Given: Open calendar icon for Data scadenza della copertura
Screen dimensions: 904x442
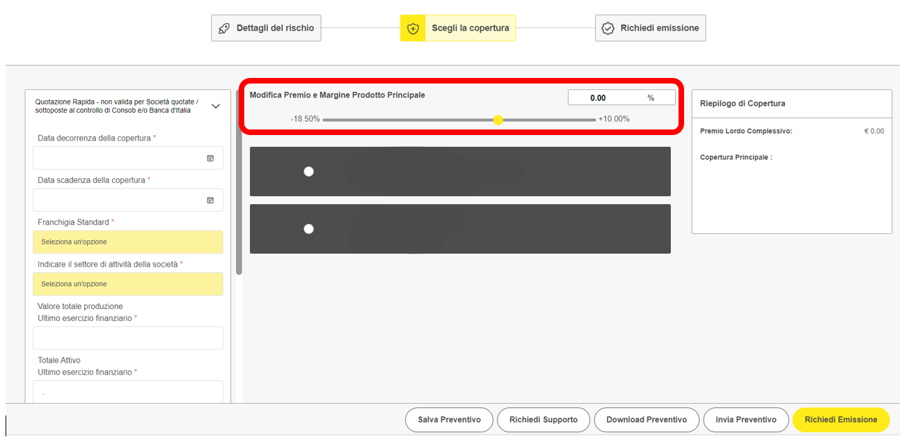Looking at the screenshot, I should 210,200.
